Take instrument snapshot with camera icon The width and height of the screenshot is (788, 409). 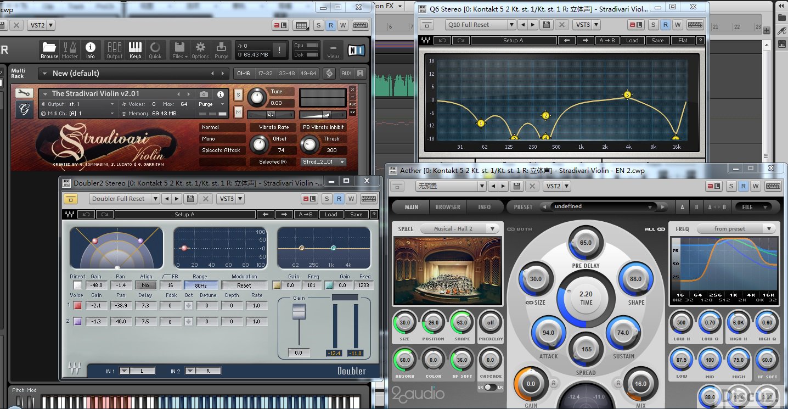click(204, 94)
